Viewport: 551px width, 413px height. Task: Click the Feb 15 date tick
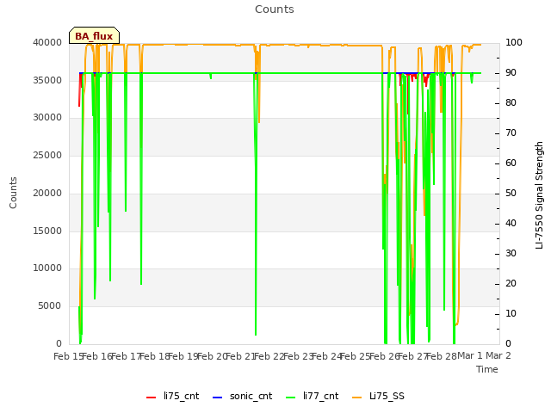(69, 356)
